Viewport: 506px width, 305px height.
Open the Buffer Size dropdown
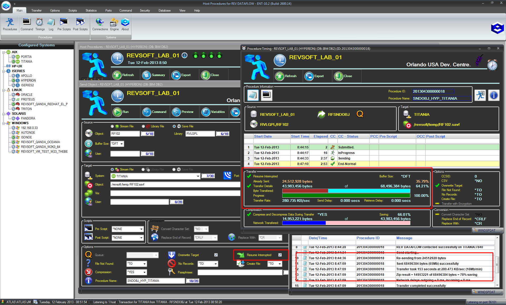[122, 144]
